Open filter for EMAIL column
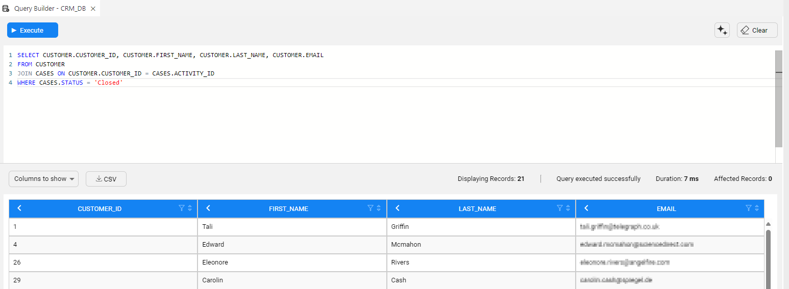 748,208
